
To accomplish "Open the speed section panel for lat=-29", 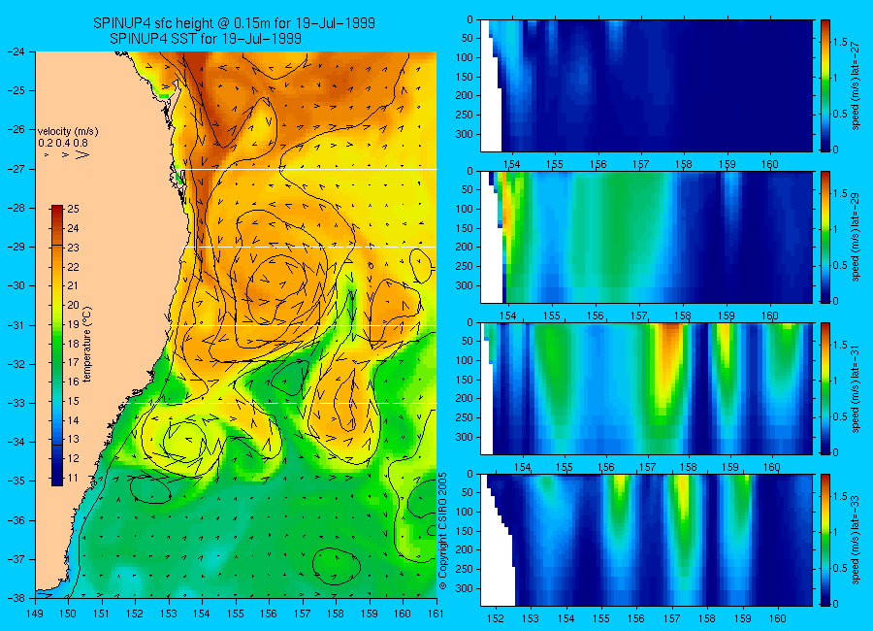I will [646, 238].
